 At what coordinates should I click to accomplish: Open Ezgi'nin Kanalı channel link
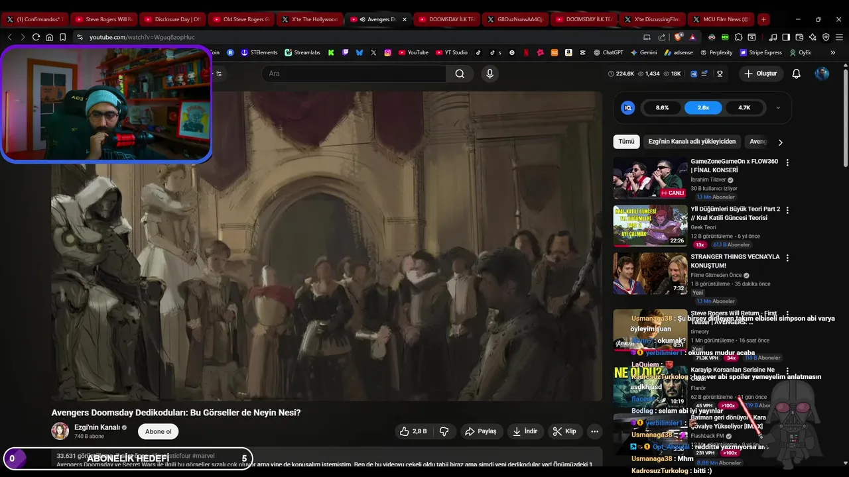coord(97,427)
